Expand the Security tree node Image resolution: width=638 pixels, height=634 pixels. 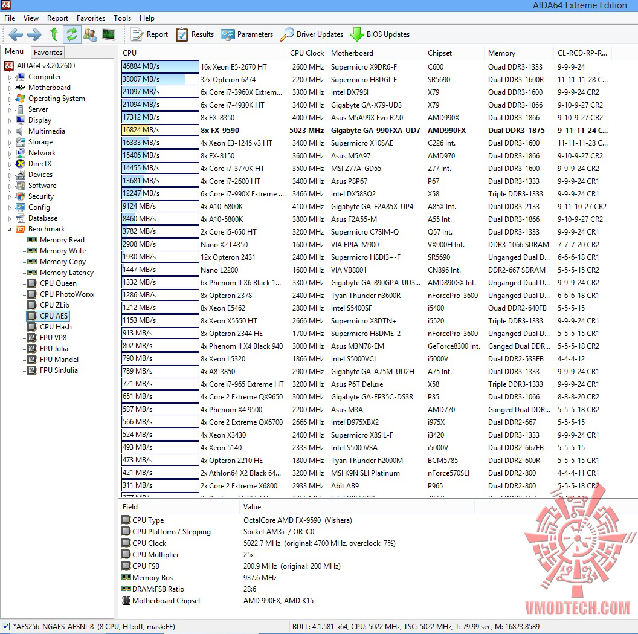click(x=10, y=196)
